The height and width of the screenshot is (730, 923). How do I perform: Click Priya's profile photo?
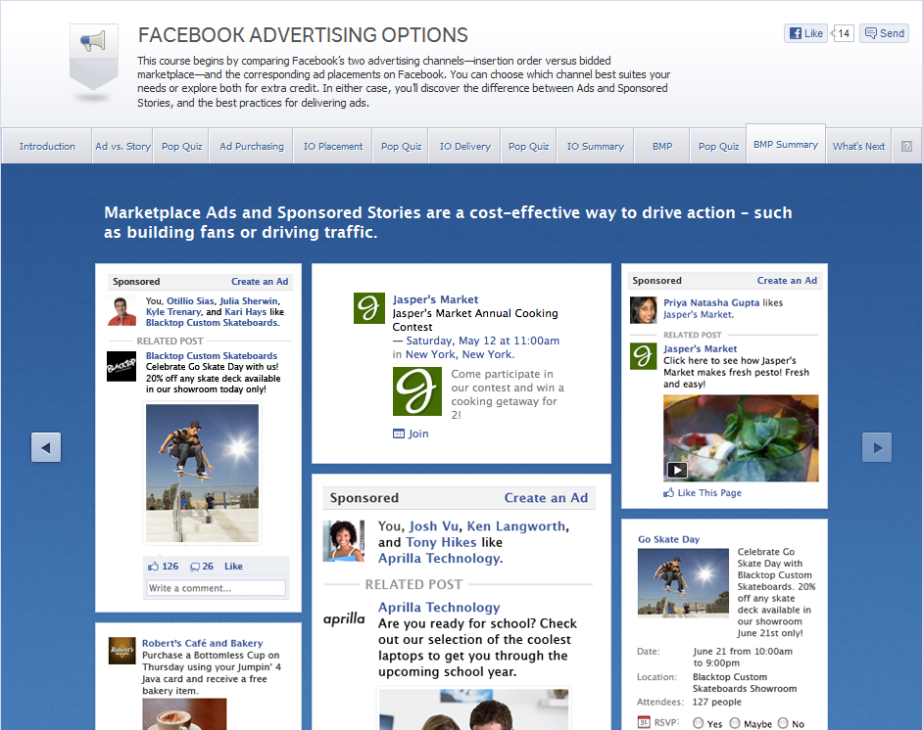pyautogui.click(x=643, y=310)
